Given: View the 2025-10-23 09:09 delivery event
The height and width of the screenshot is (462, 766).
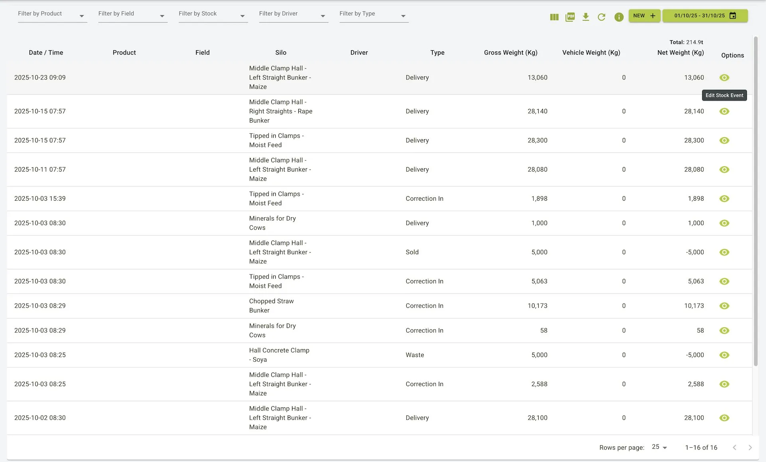Looking at the screenshot, I should click(x=724, y=77).
